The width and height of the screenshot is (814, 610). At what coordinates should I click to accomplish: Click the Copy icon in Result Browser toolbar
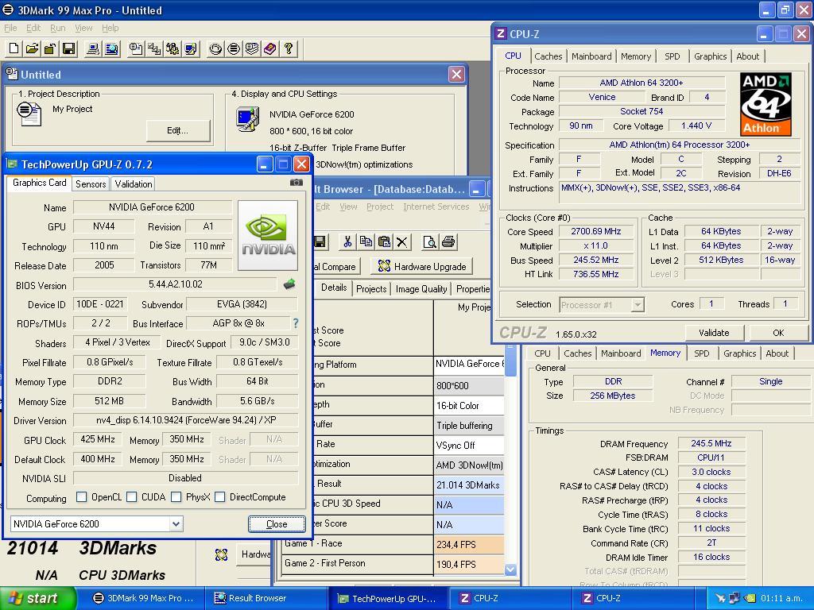(x=366, y=241)
